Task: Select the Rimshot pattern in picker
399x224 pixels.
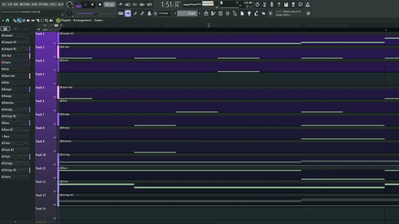Action: coord(15,103)
